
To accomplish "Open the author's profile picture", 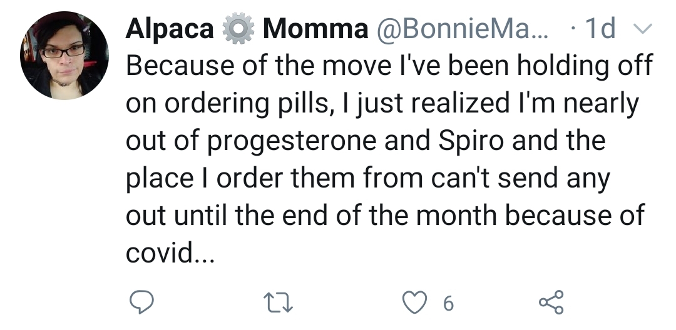I will pos(64,56).
